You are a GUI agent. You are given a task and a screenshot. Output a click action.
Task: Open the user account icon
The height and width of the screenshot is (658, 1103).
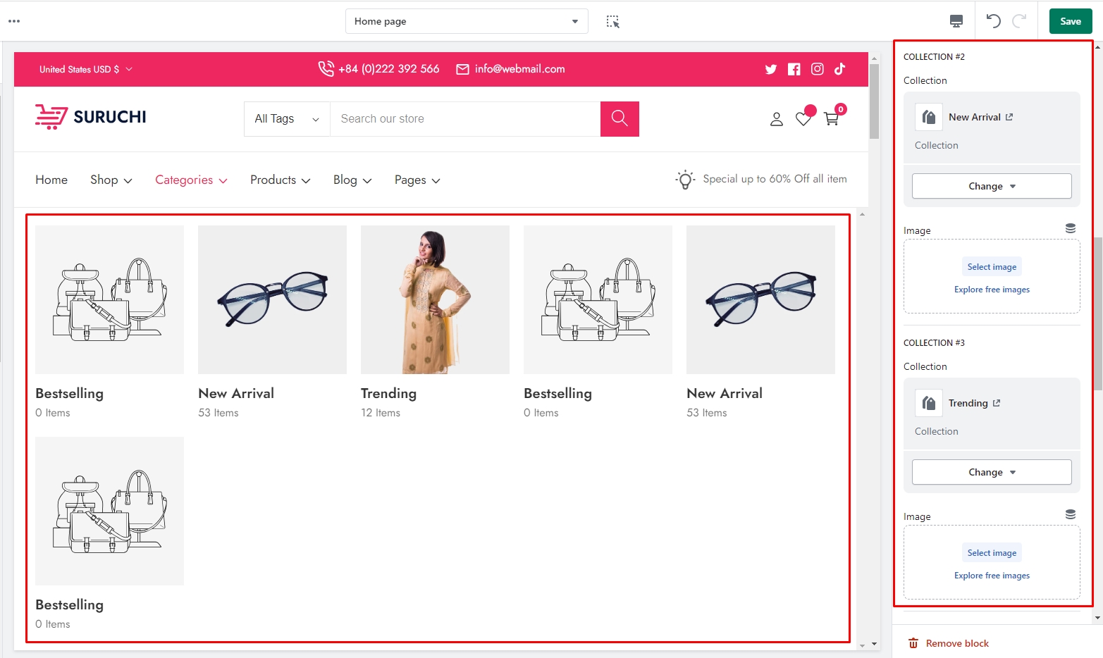[776, 119]
